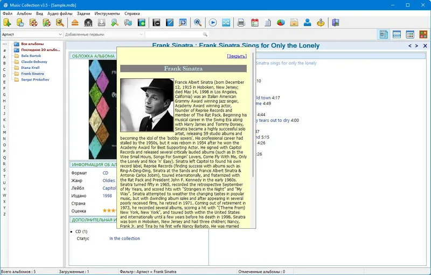Click the album details magnifier icon
The height and width of the screenshot is (275, 431).
coord(183,23)
